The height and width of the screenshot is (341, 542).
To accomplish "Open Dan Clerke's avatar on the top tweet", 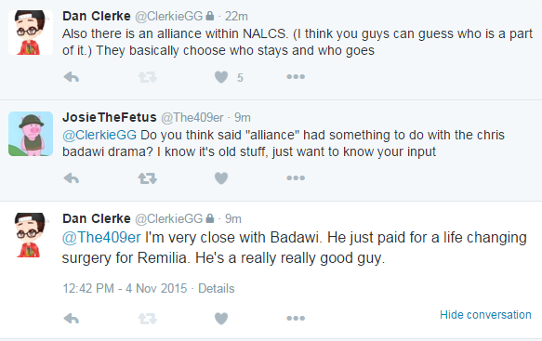I will tap(31, 33).
